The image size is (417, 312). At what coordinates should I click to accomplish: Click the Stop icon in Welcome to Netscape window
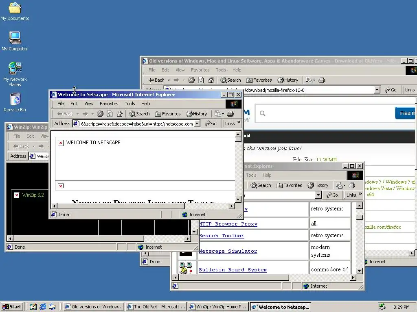[100, 114]
